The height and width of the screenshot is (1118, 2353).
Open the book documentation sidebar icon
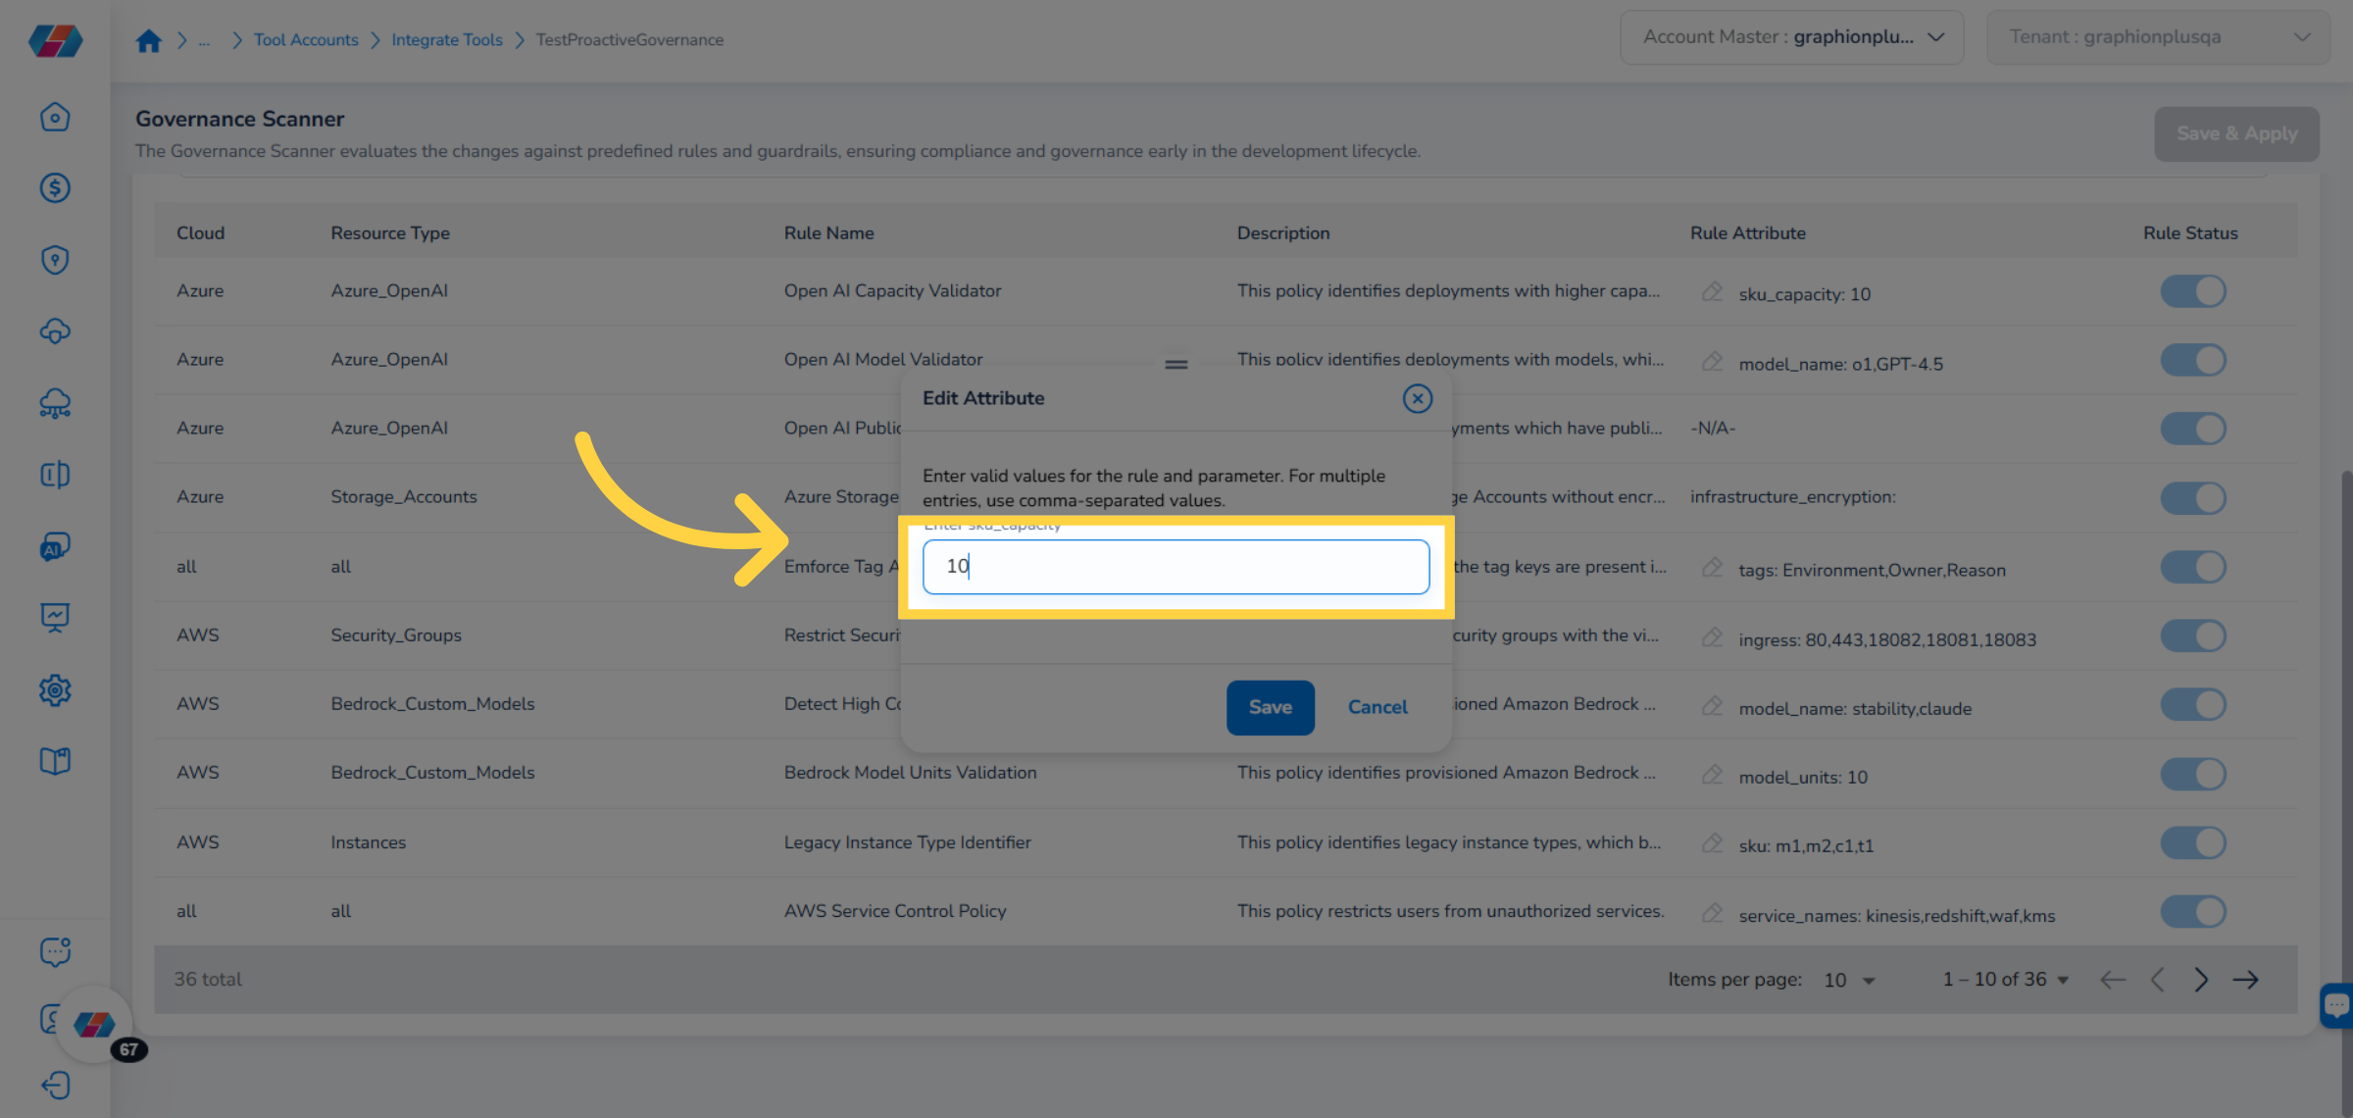coord(55,761)
